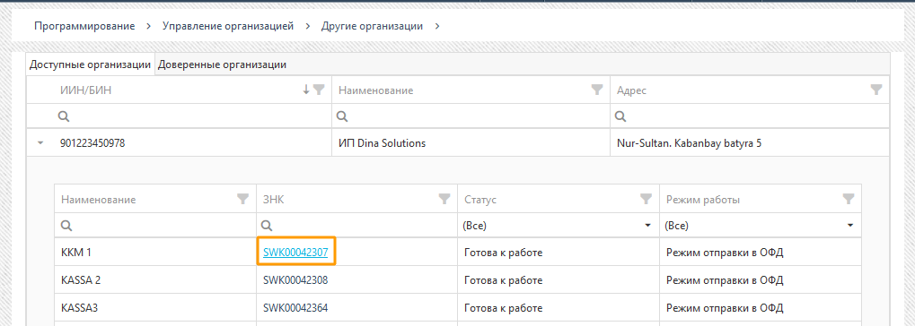Open the Режим работы filter dropdown (Все)
915x326 pixels.
click(x=850, y=226)
